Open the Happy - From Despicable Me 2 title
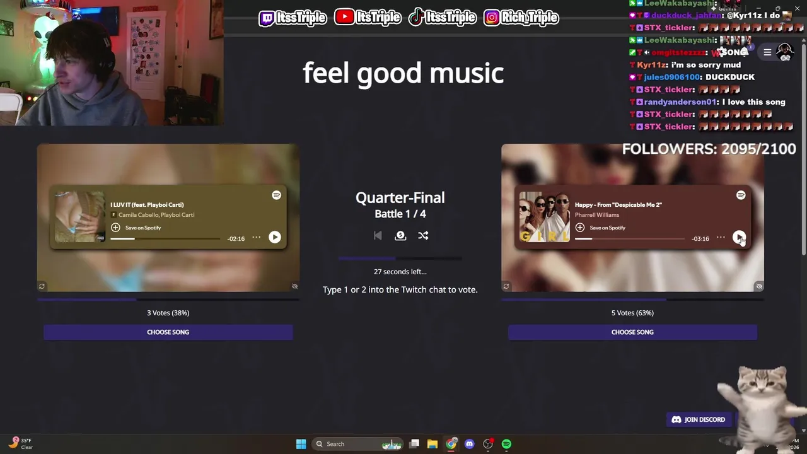Image resolution: width=807 pixels, height=454 pixels. (x=618, y=204)
